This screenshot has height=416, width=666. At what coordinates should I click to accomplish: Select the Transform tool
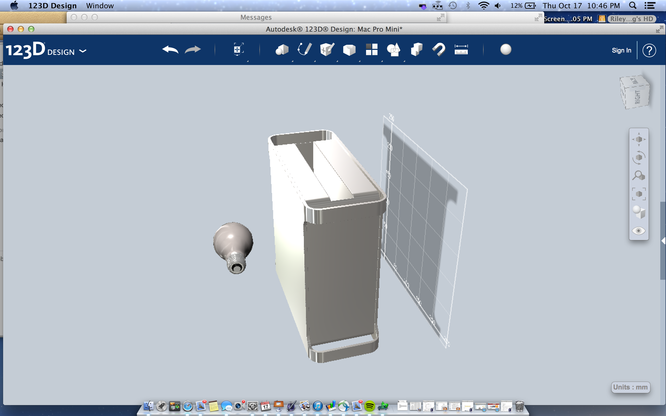pos(238,49)
